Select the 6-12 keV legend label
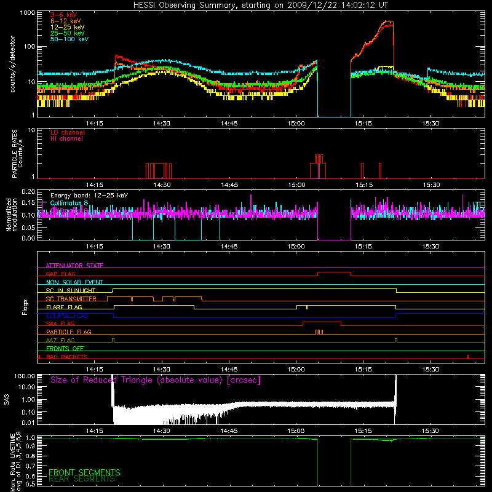Screen dimensions: 492x492 [x=66, y=21]
